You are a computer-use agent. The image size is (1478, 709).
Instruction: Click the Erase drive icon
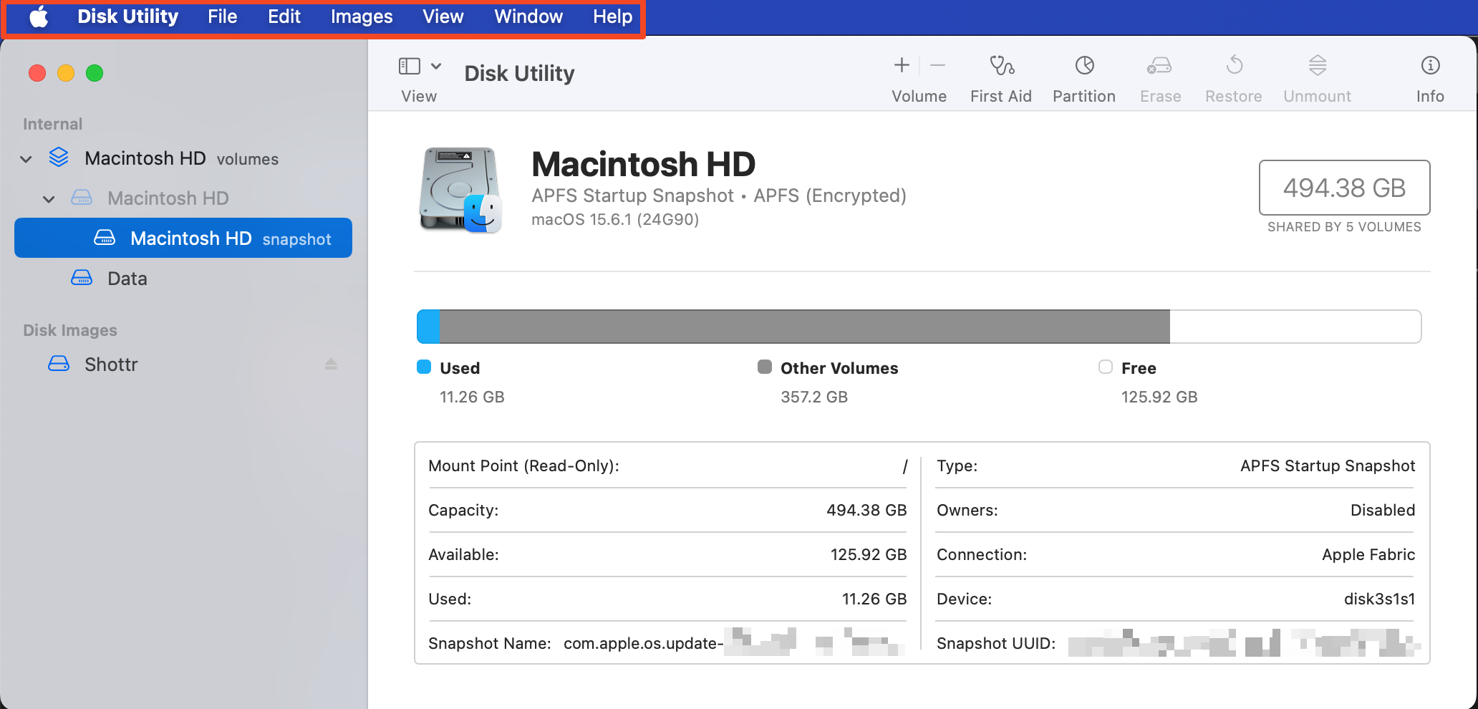click(x=1159, y=66)
